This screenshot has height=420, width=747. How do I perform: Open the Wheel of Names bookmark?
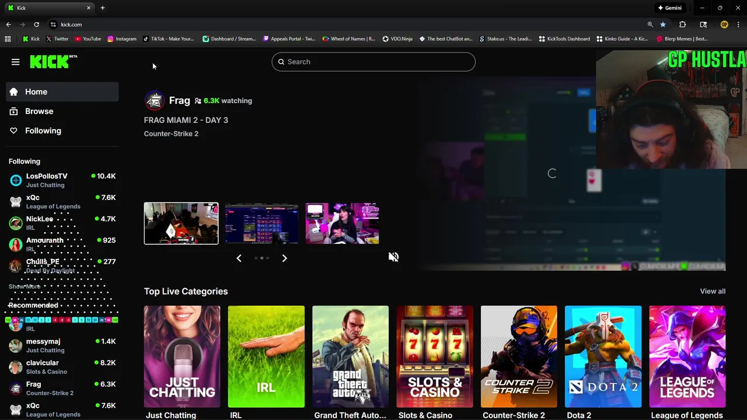348,39
